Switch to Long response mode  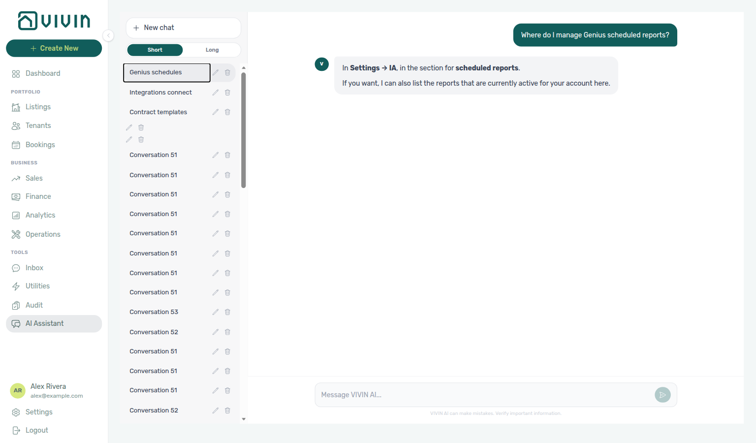point(212,50)
